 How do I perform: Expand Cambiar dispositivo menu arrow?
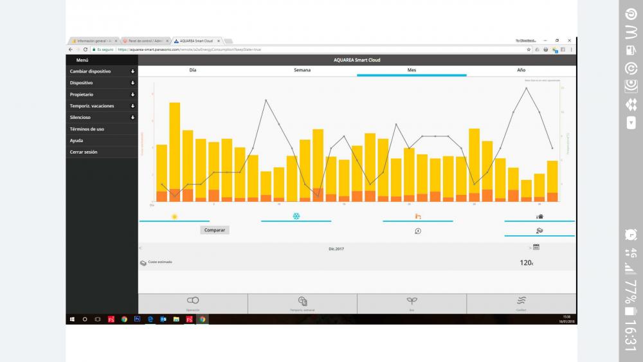[132, 71]
